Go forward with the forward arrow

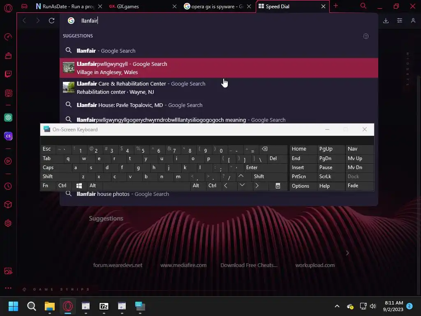click(38, 21)
